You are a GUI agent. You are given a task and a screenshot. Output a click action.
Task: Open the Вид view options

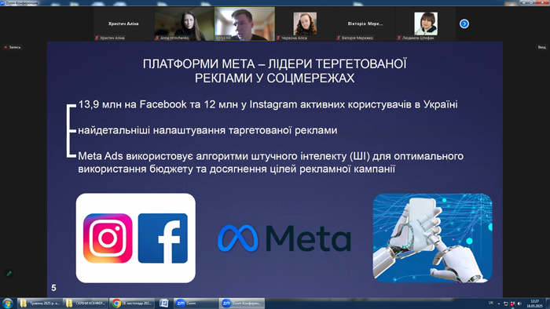[541, 47]
